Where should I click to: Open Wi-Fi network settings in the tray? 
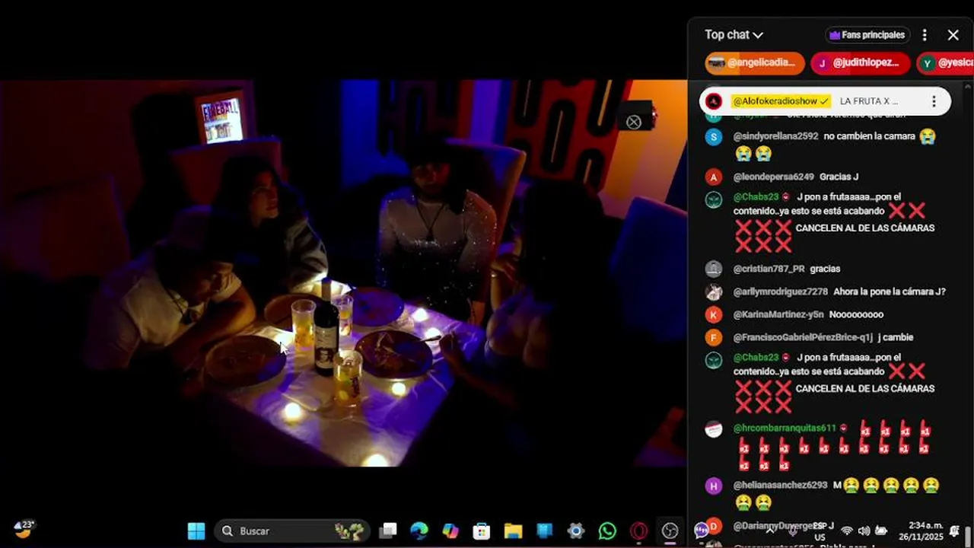point(847,530)
